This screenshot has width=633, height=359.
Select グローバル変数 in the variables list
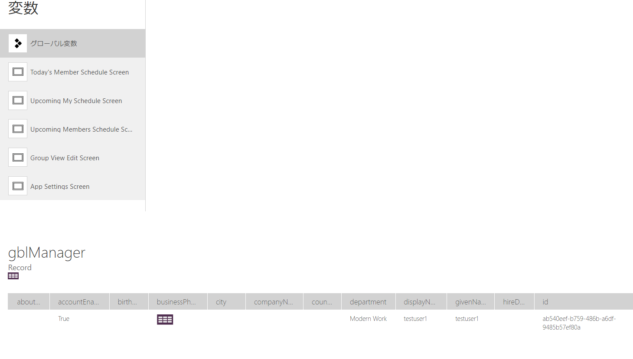pyautogui.click(x=73, y=43)
